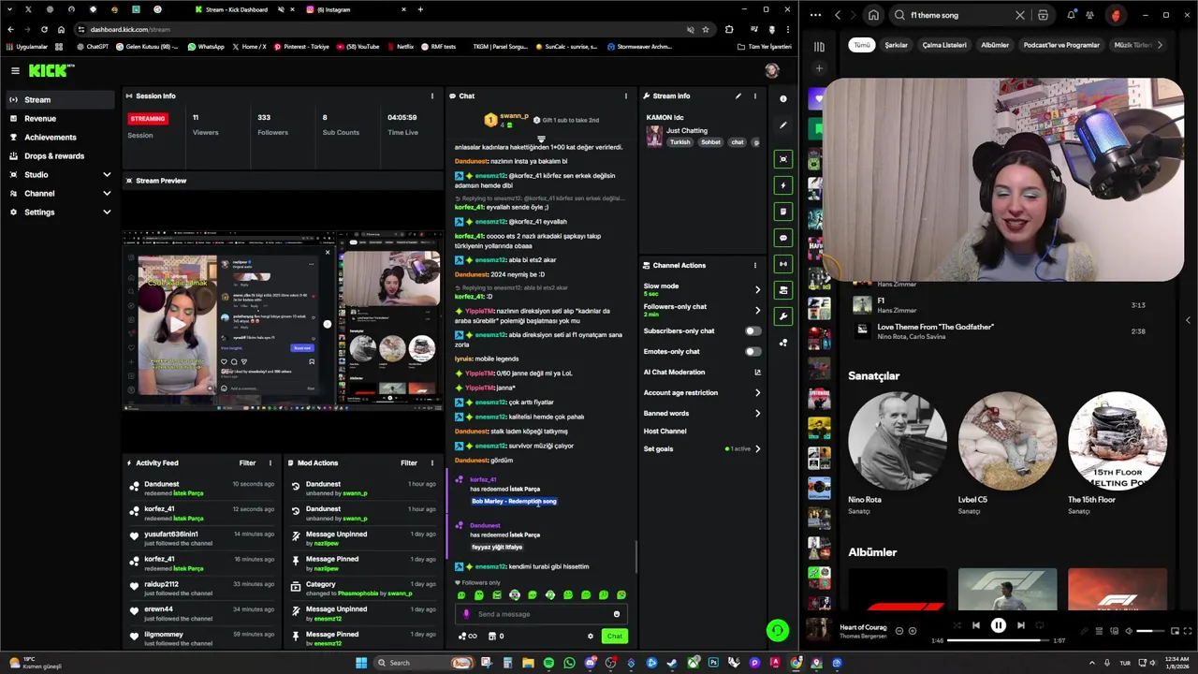1198x674 pixels.
Task: Switch to the Instagram browser tab
Action: 357,9
